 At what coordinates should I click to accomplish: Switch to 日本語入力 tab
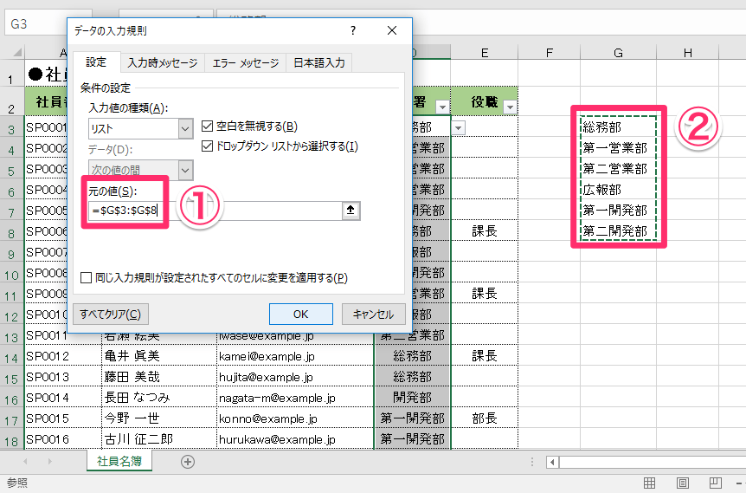tap(319, 63)
